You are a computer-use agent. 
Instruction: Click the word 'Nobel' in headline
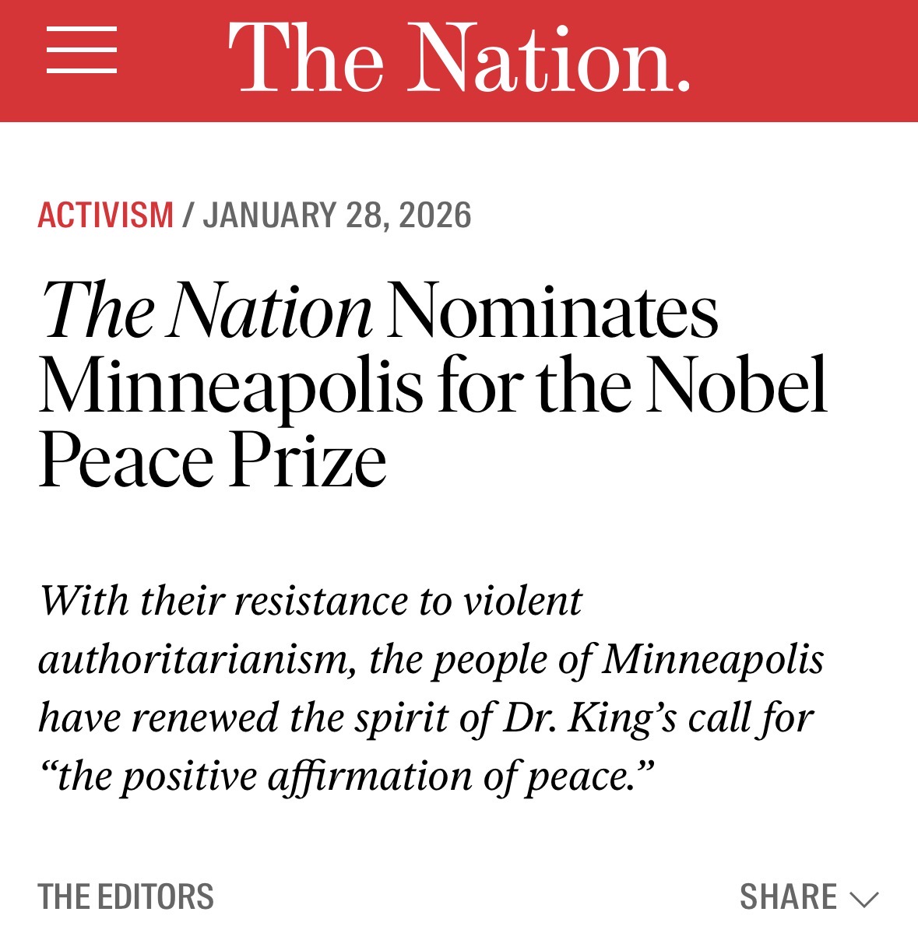pos(737,387)
